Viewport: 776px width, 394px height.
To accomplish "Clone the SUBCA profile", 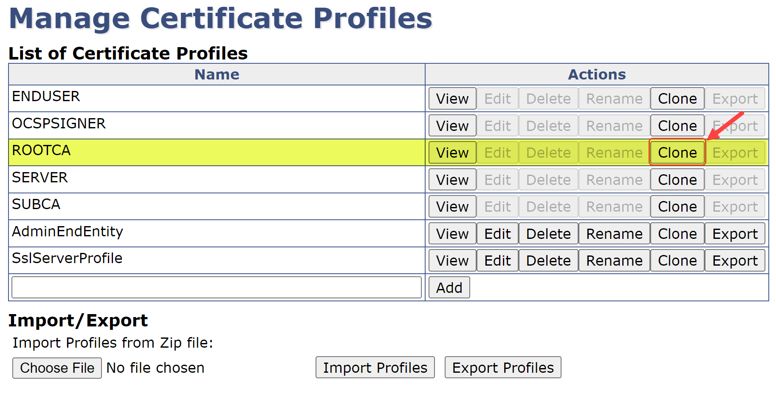I will point(677,207).
